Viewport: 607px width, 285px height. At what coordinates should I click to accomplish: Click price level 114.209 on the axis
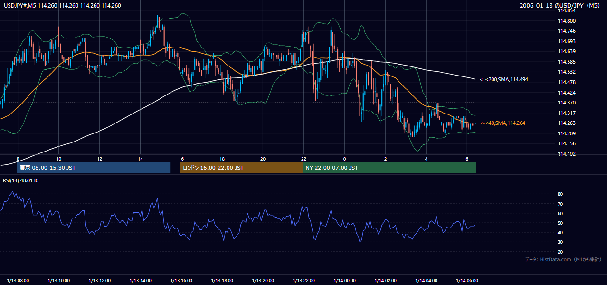pos(566,133)
